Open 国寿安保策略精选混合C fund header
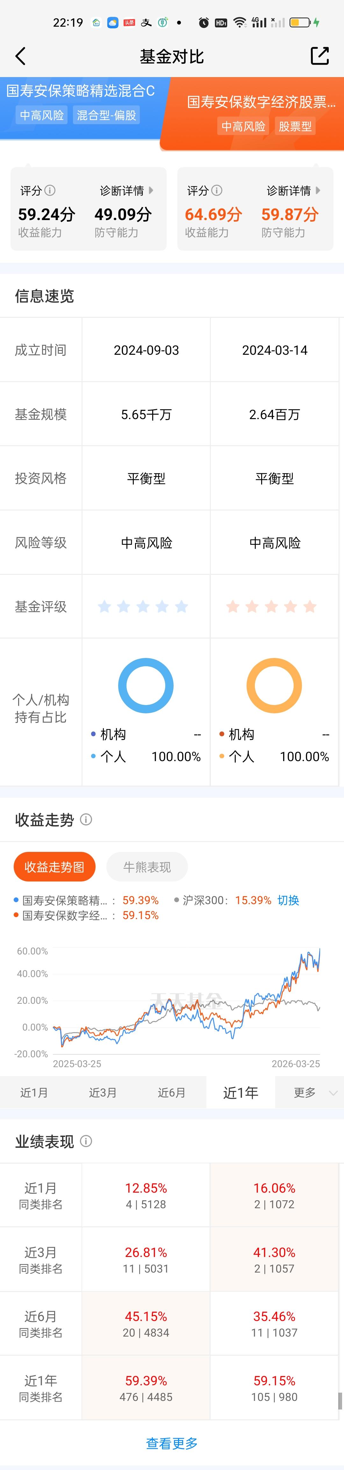344x1470 pixels. click(81, 91)
